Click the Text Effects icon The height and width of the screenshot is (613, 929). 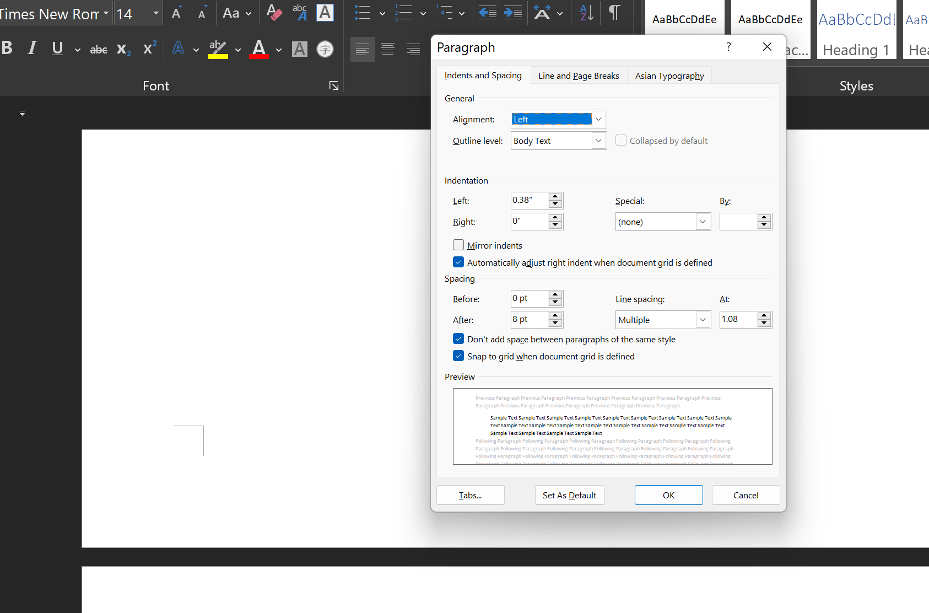click(178, 49)
